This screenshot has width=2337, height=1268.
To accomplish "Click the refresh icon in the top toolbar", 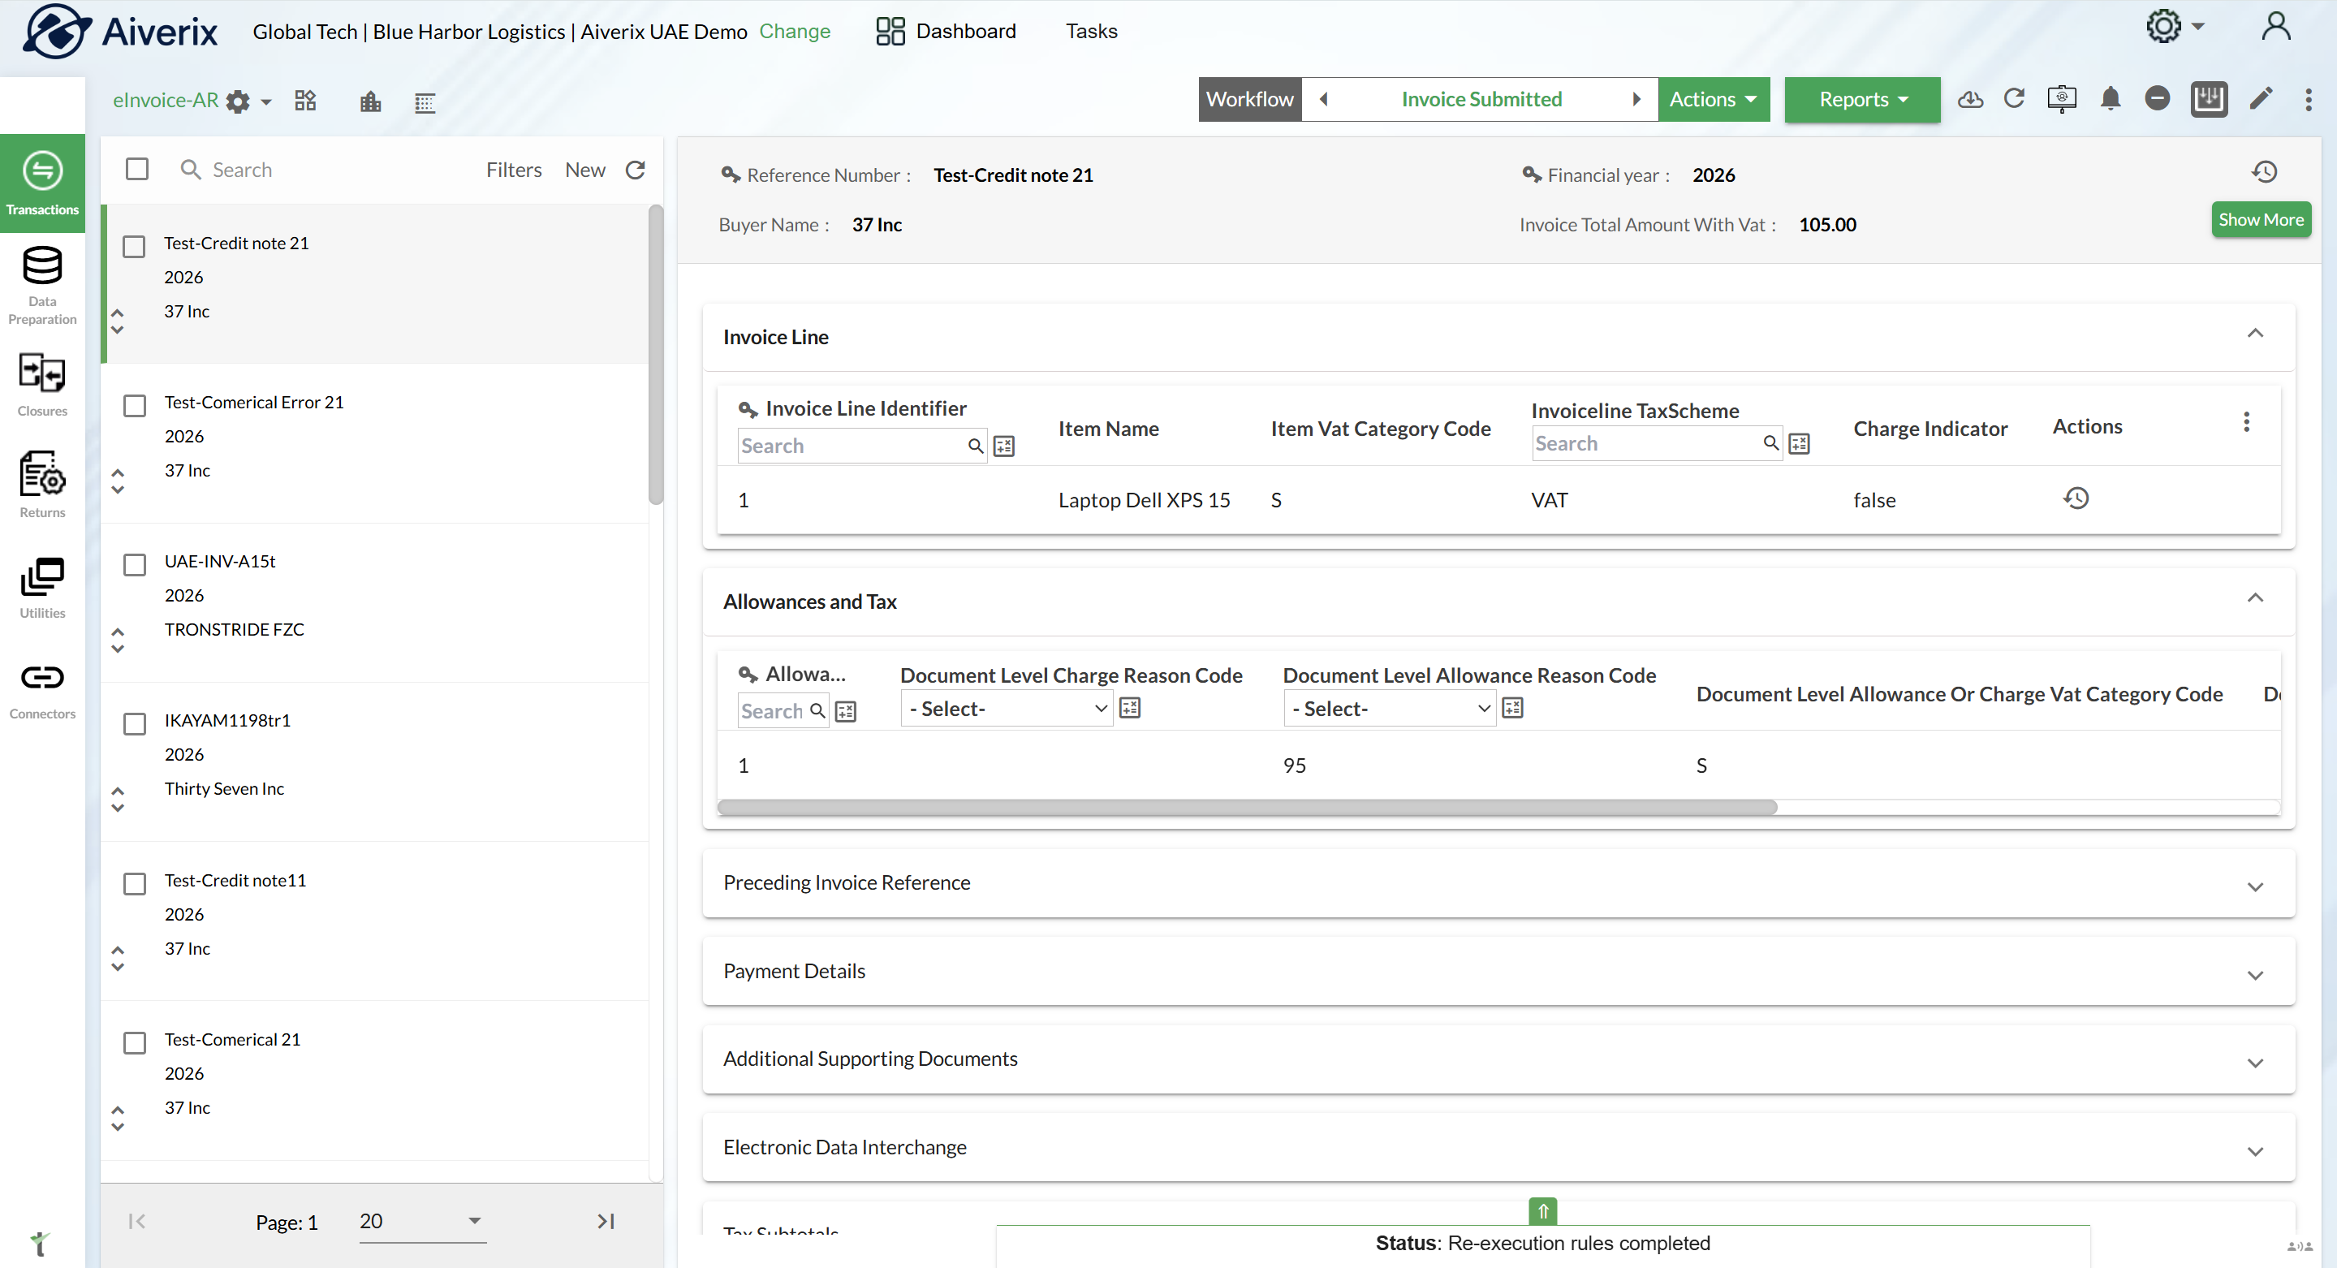I will (x=2014, y=99).
